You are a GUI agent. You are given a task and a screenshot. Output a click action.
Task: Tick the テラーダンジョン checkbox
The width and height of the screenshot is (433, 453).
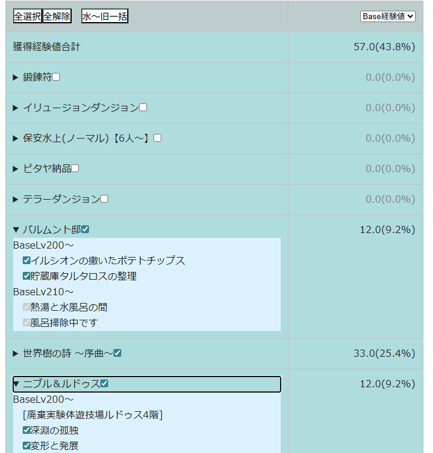(105, 199)
